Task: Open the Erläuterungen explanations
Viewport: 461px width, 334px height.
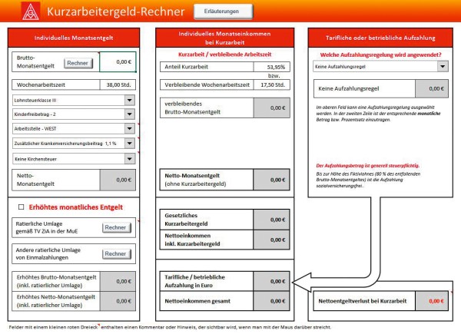Action: (223, 12)
